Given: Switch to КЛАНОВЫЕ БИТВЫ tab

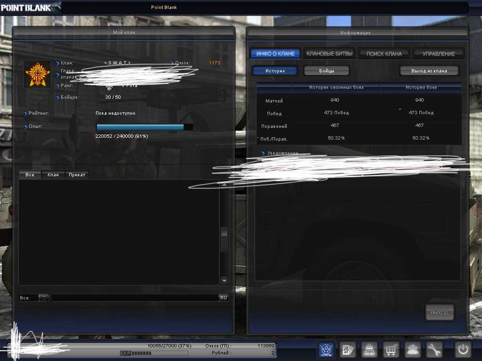Looking at the screenshot, I should [x=329, y=54].
